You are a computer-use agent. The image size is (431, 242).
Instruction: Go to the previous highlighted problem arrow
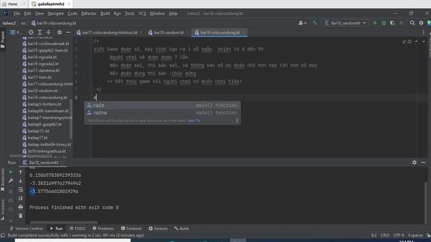point(416,42)
